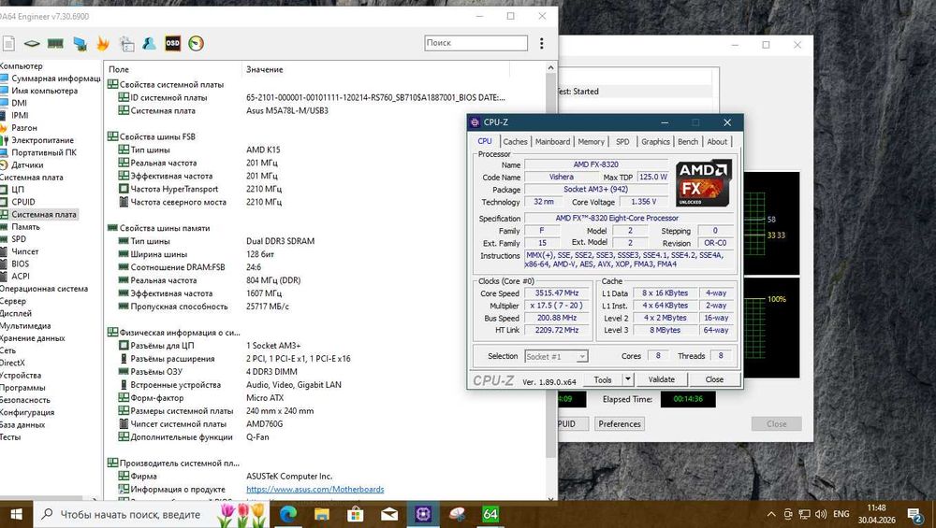
Task: Click the taskbar search box
Action: coord(153,514)
